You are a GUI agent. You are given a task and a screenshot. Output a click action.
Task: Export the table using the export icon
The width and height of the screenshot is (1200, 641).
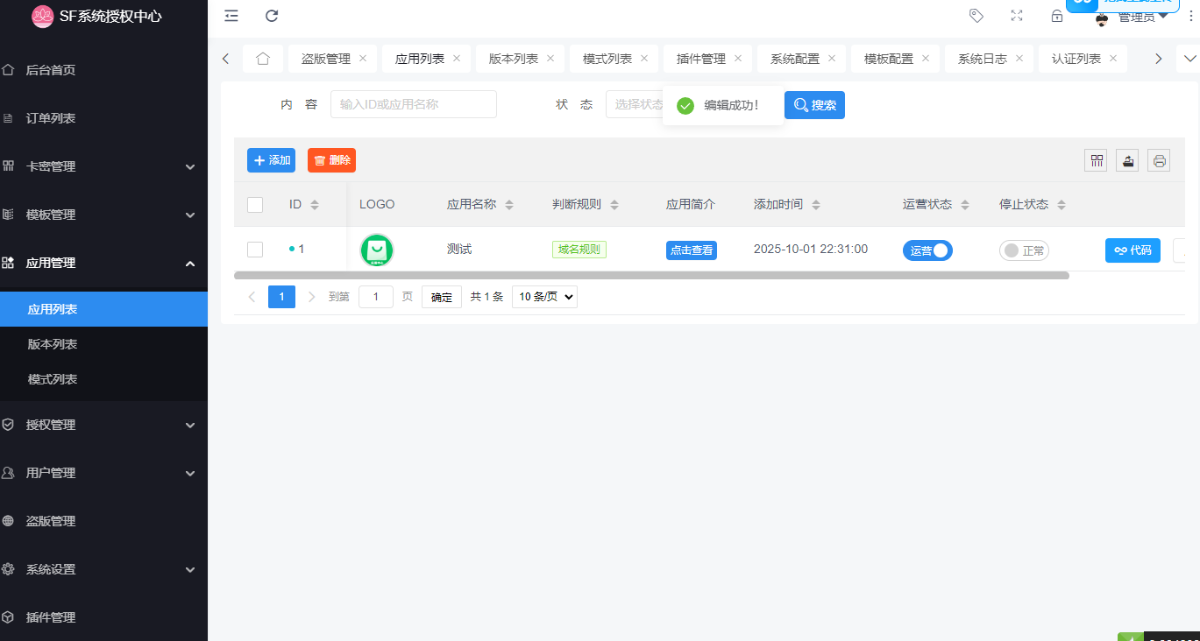click(x=1126, y=160)
